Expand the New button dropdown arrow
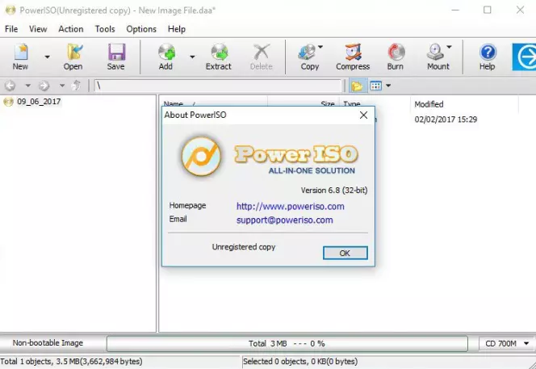The image size is (536, 369). pyautogui.click(x=47, y=57)
